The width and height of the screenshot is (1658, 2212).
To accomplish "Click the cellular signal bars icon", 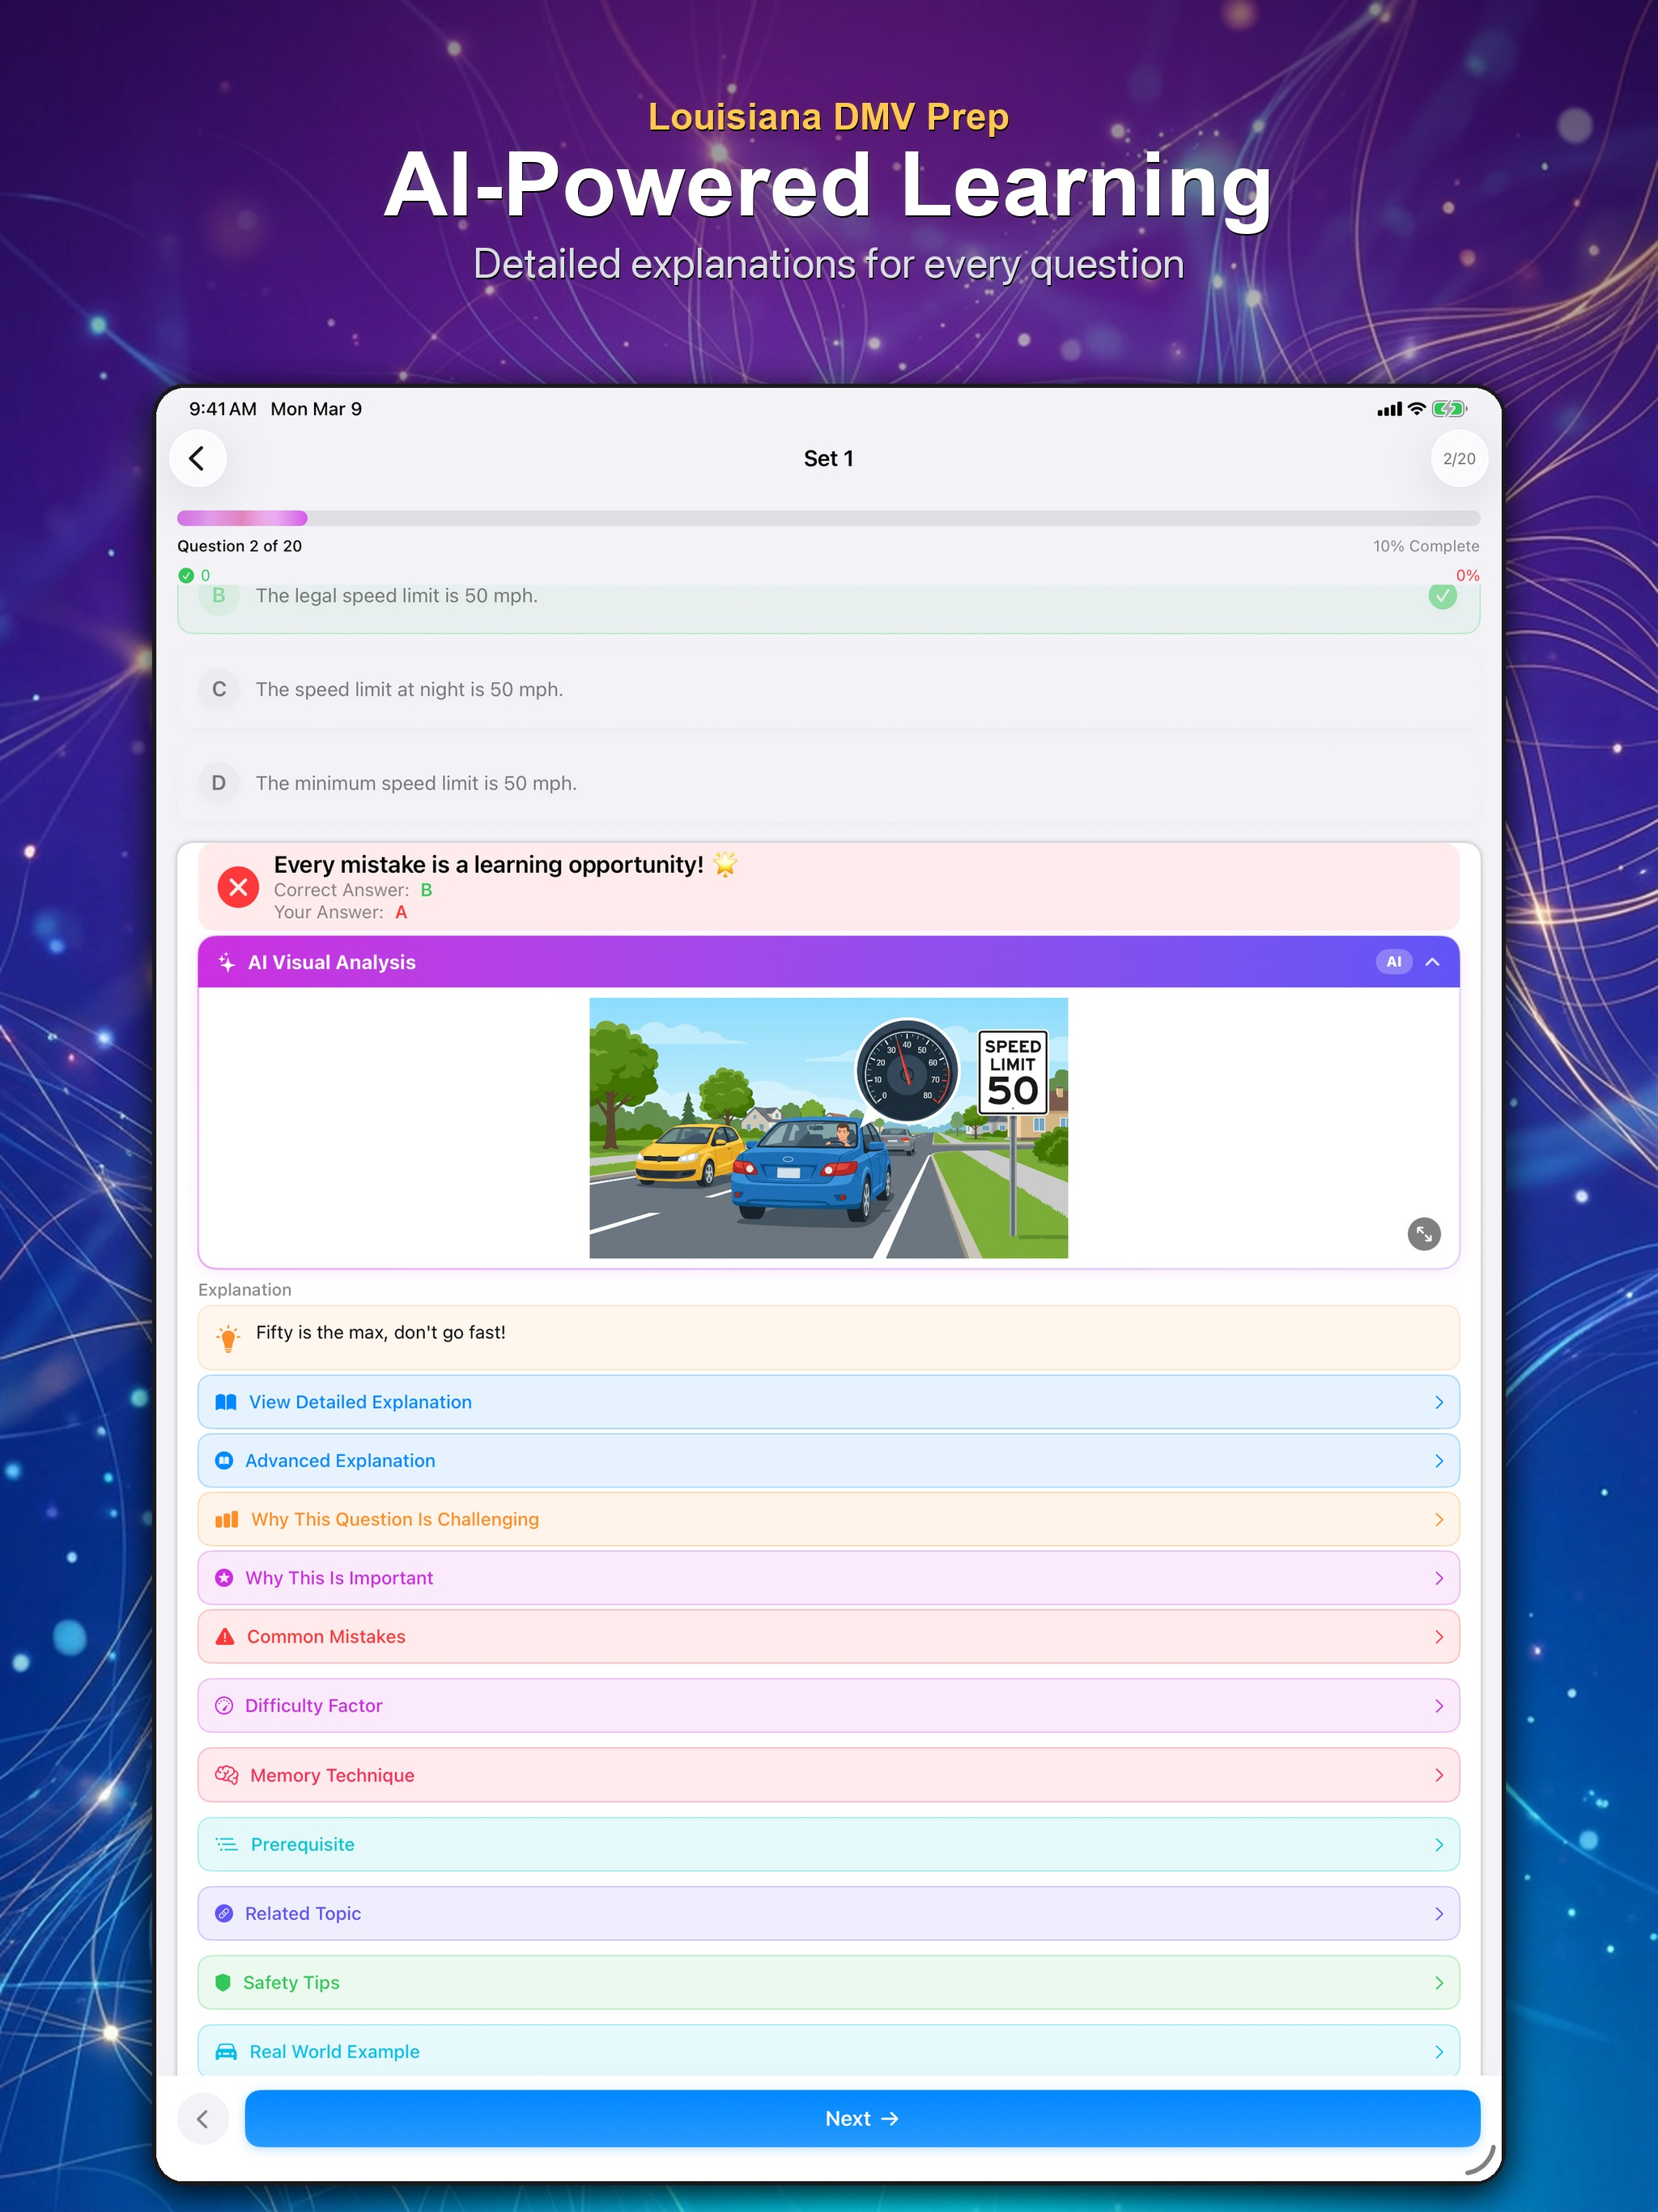I will (x=1389, y=409).
